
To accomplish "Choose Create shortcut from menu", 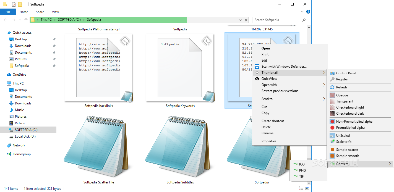I will pyautogui.click(x=290, y=121).
